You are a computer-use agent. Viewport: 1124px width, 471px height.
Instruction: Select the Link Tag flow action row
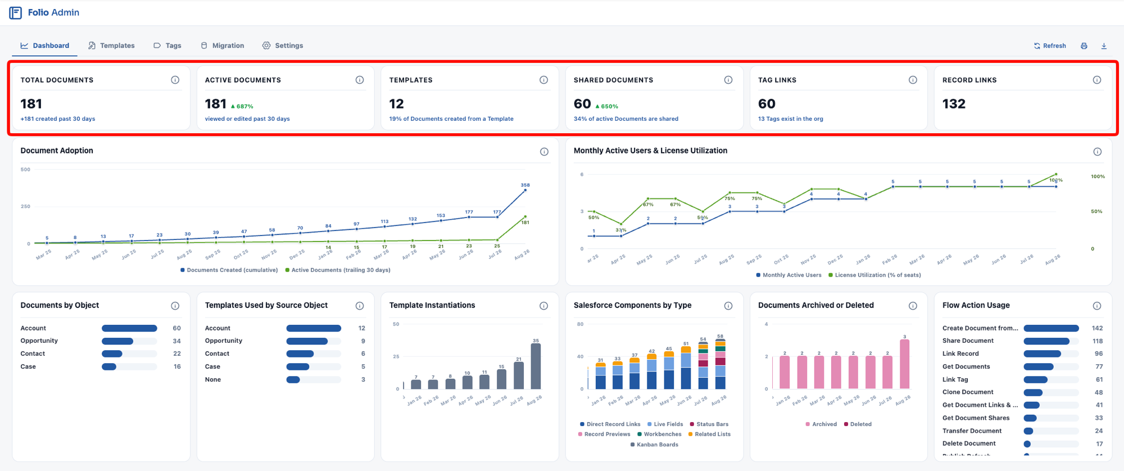point(1023,380)
